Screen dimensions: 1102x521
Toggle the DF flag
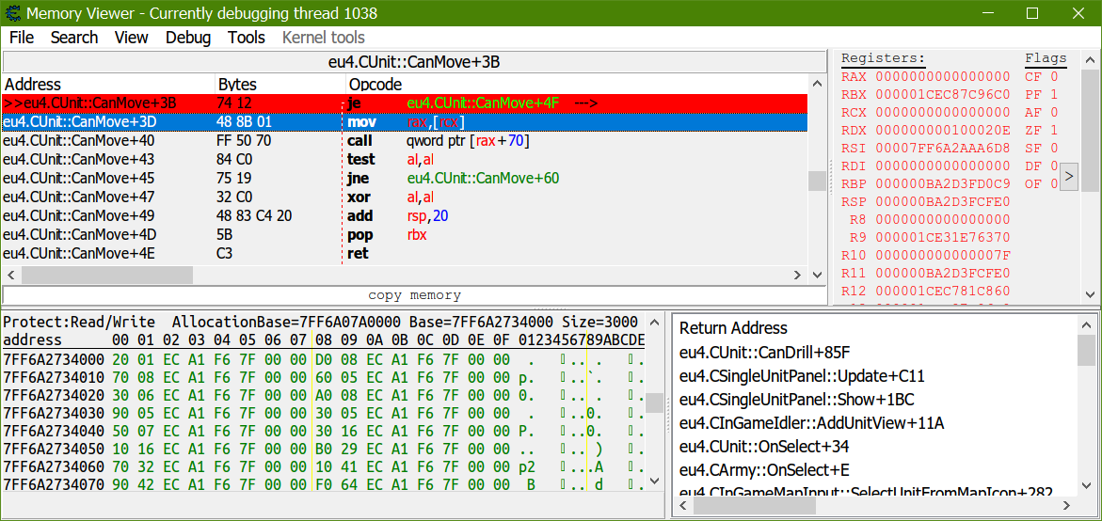pos(1042,166)
